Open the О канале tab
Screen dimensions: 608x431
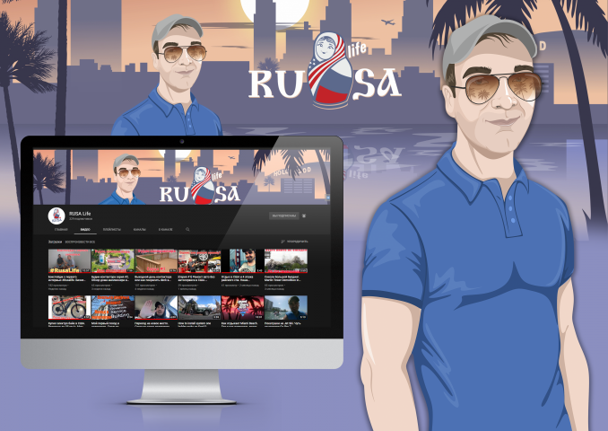(x=166, y=230)
